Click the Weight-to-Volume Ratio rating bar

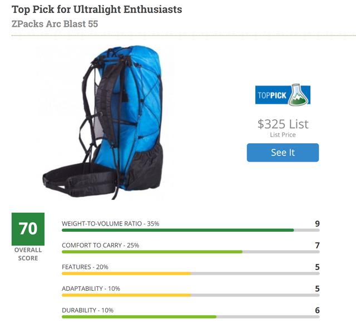(x=190, y=230)
